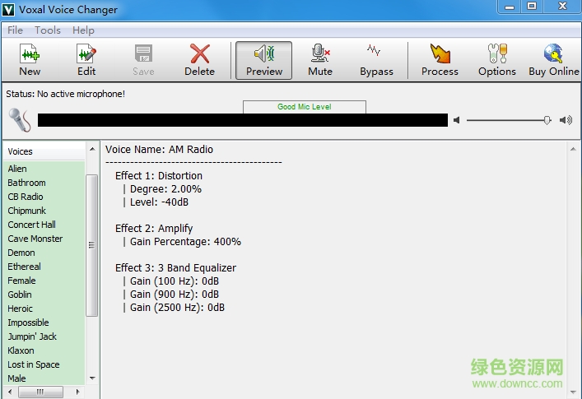Click 'Effect 3: 3 Band Equalizer' heading
This screenshot has height=399, width=582.
pos(175,268)
